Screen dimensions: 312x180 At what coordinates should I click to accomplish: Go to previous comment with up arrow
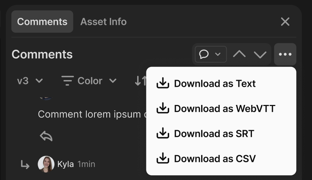point(239,54)
